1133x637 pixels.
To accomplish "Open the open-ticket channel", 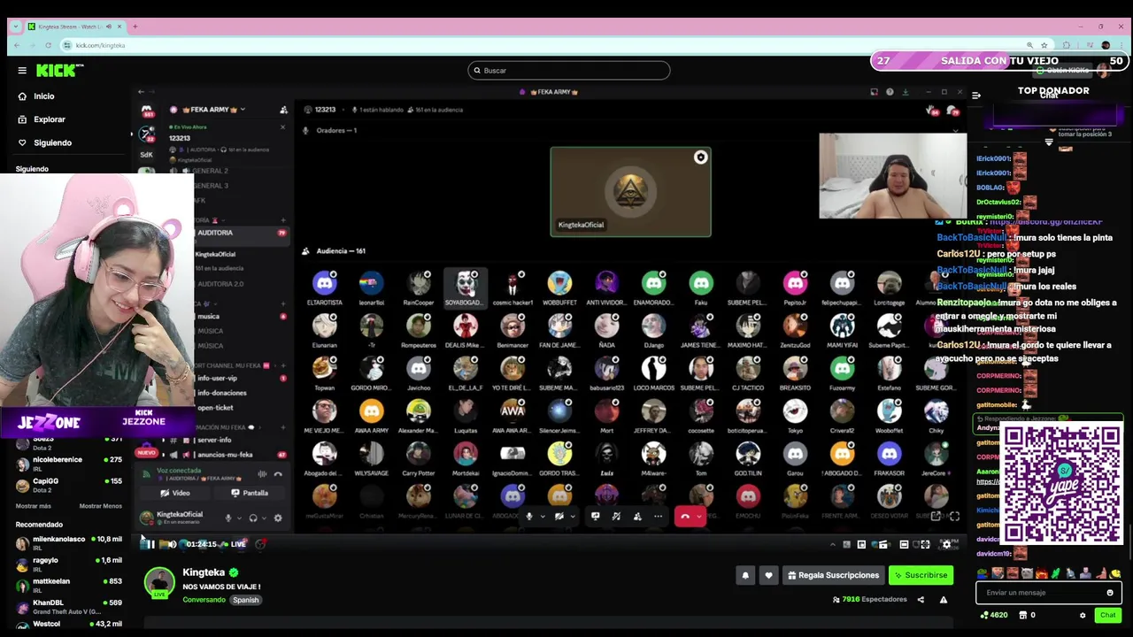I will (x=215, y=408).
